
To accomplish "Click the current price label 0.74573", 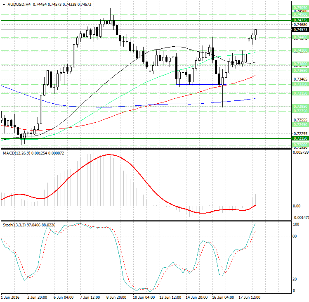I will [x=300, y=30].
